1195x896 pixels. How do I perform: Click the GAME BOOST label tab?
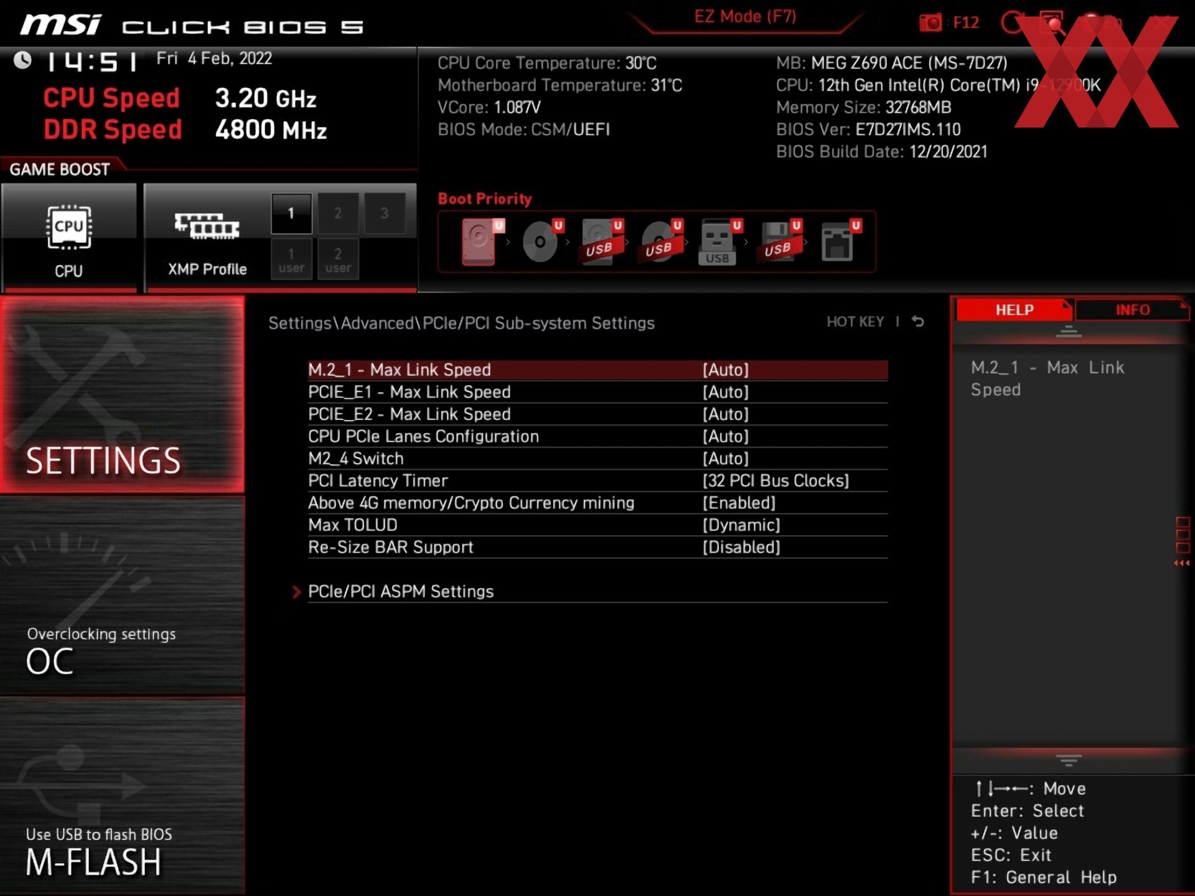point(60,169)
